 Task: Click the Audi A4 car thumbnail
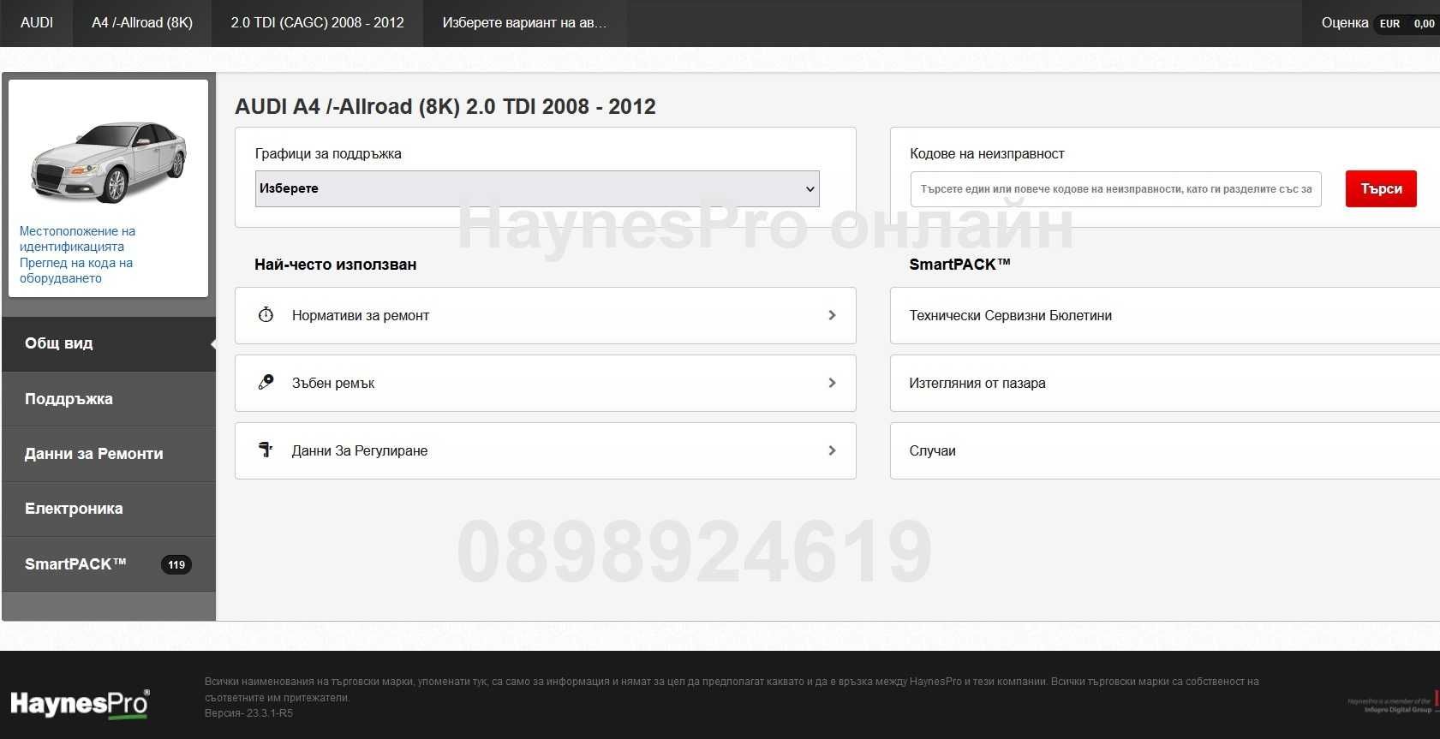coord(109,161)
